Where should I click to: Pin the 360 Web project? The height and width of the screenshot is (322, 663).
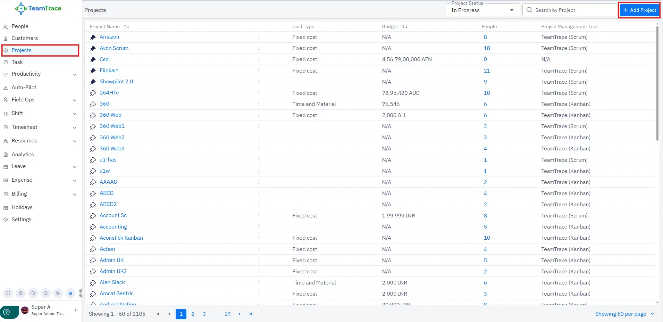[93, 115]
